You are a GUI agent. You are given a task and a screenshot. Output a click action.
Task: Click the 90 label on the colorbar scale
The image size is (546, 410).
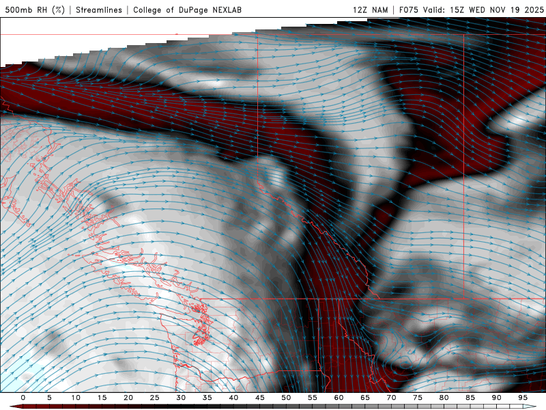(x=496, y=398)
